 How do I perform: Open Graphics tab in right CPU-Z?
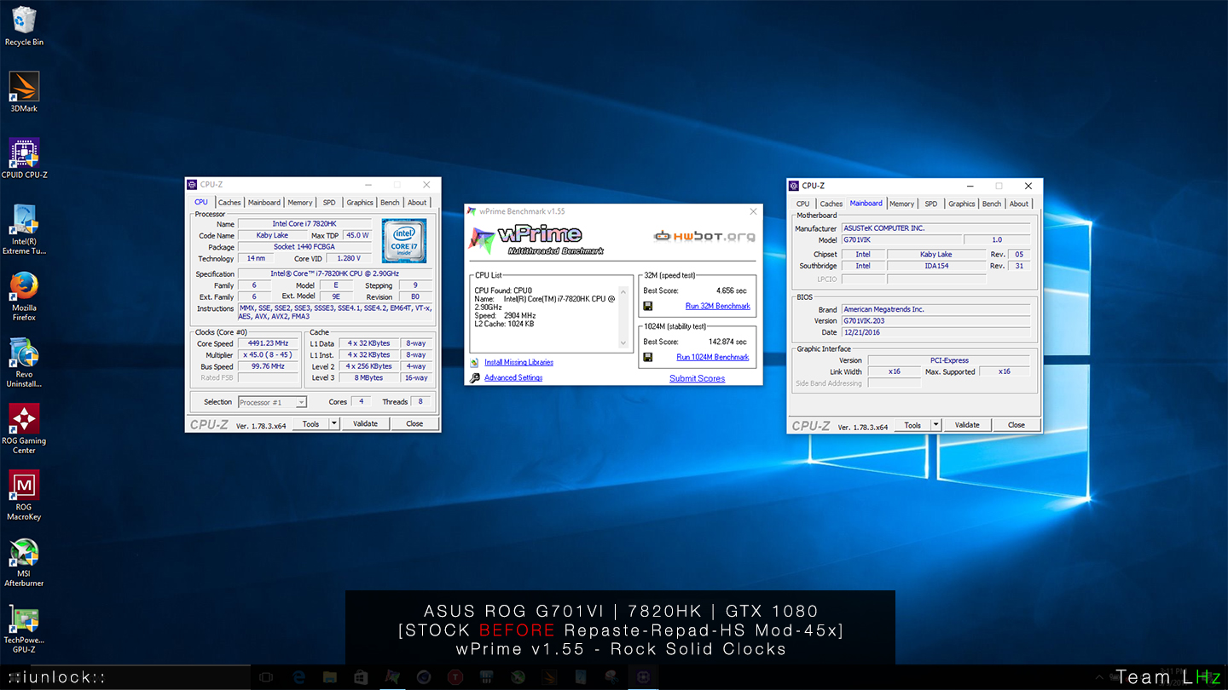(x=962, y=204)
